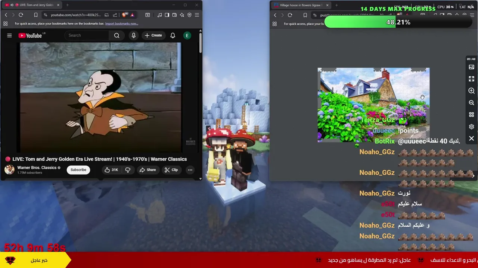Like the Tom and Jerry live stream
This screenshot has height=268, width=478.
[x=111, y=170]
